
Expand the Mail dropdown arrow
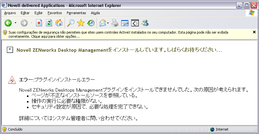point(108,23)
